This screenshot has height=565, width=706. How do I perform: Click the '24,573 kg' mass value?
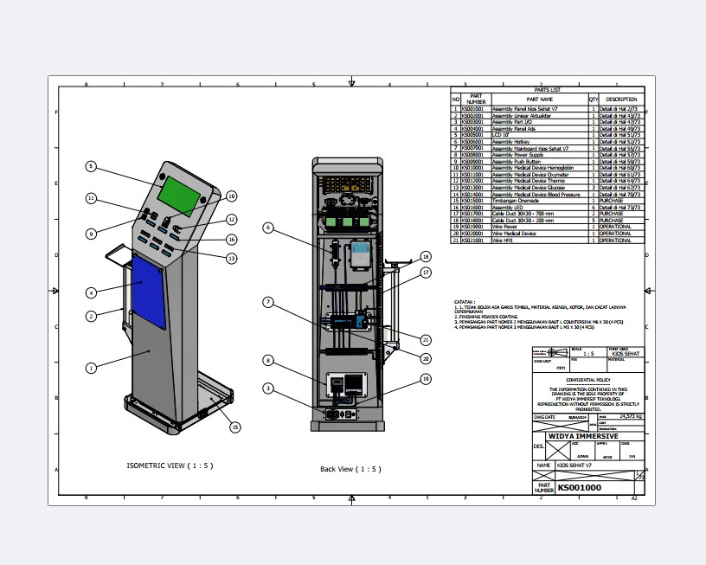point(631,416)
